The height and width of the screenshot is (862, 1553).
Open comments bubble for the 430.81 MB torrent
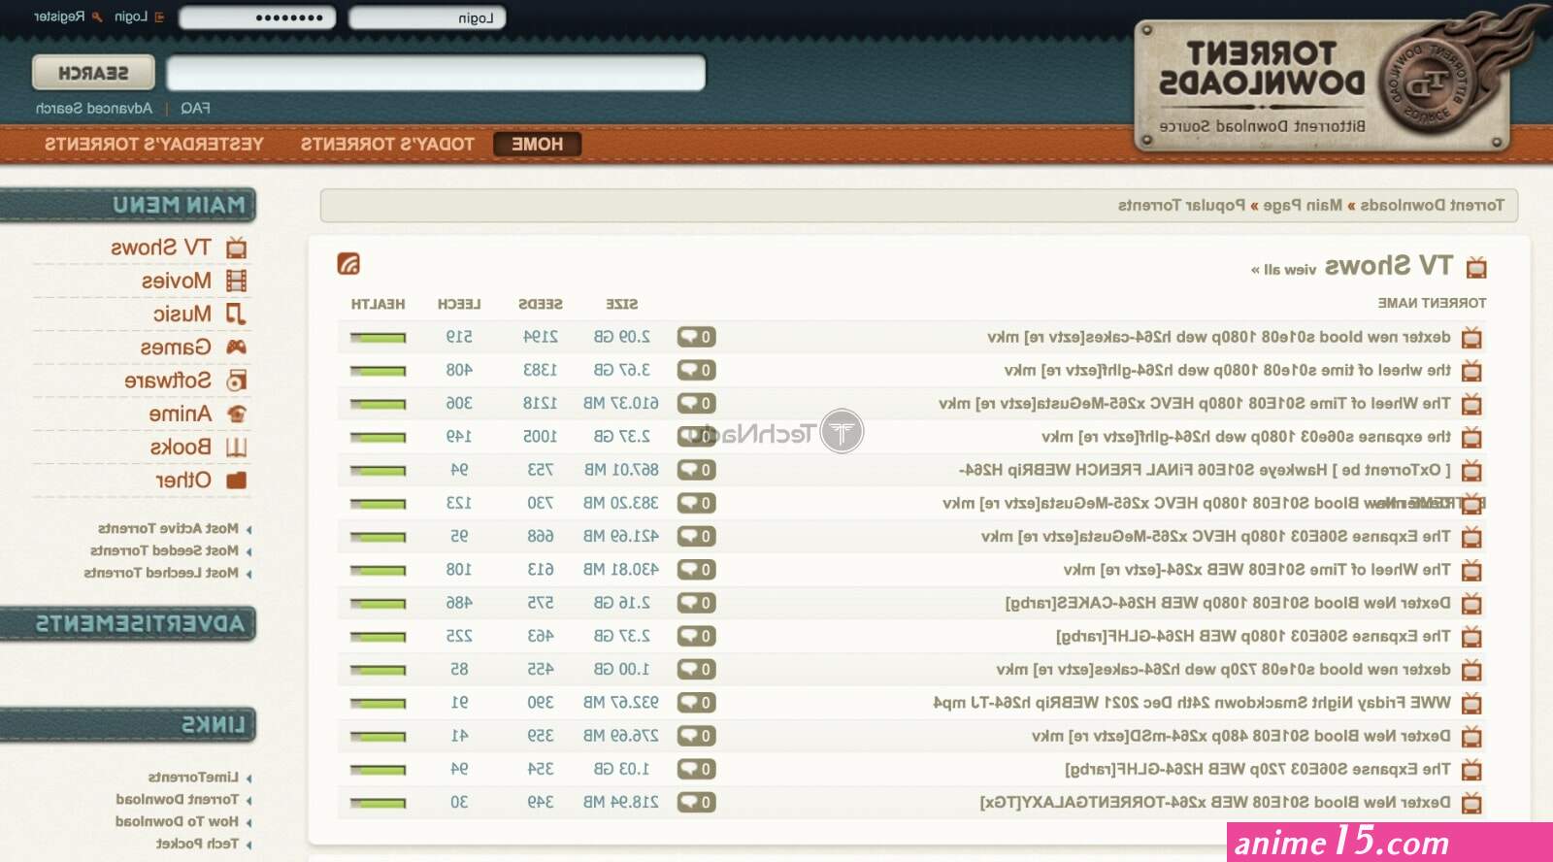(x=697, y=569)
